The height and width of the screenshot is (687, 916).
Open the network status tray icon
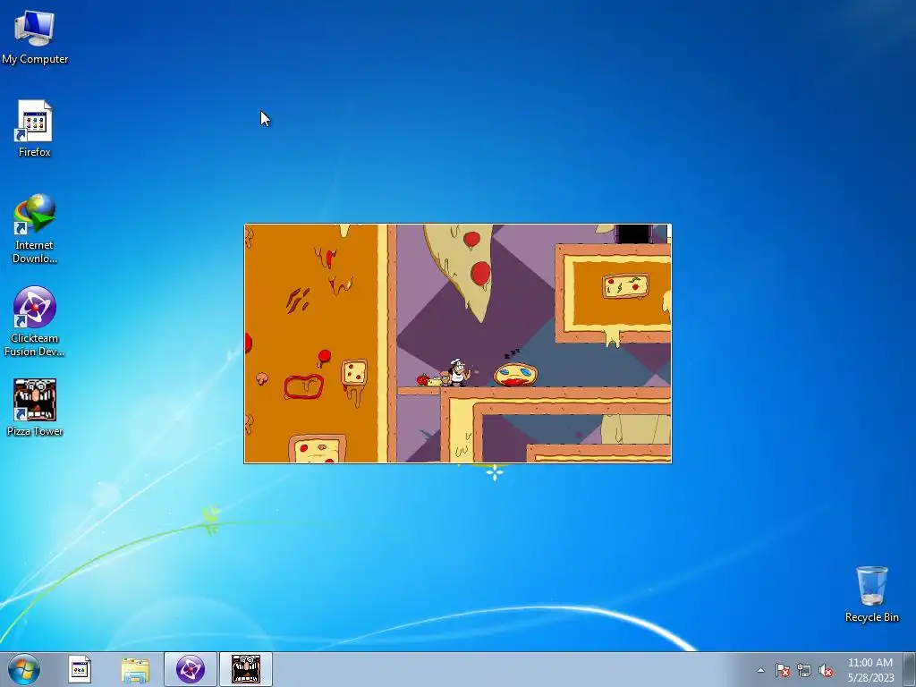pos(804,670)
